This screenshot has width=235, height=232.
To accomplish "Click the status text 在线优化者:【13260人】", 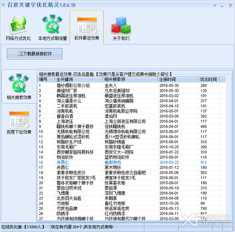I will click(x=23, y=227).
